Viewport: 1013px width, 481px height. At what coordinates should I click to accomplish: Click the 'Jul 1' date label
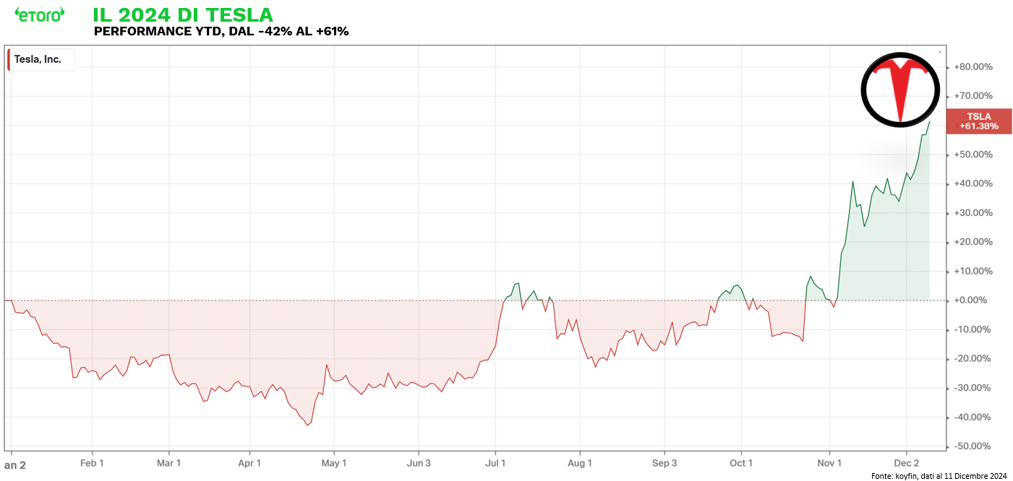click(x=496, y=463)
